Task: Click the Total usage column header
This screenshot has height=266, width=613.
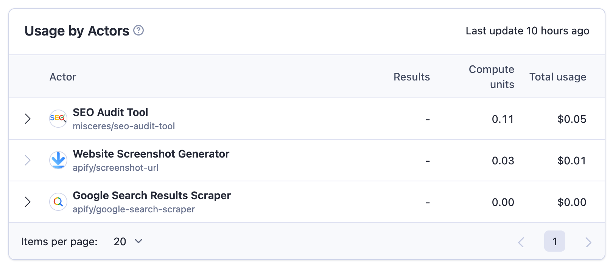Action: point(558,77)
